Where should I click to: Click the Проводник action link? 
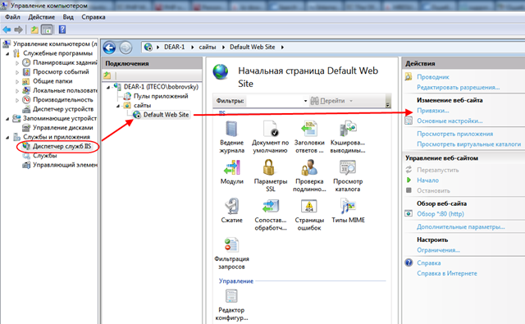[x=433, y=77]
